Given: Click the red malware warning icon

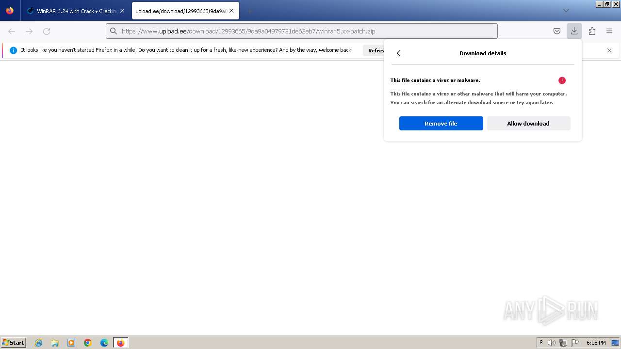Looking at the screenshot, I should [x=562, y=80].
